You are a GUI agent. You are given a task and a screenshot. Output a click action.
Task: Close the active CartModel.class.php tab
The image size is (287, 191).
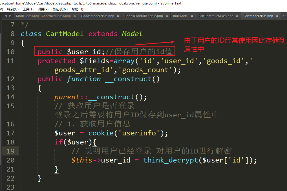point(277,16)
